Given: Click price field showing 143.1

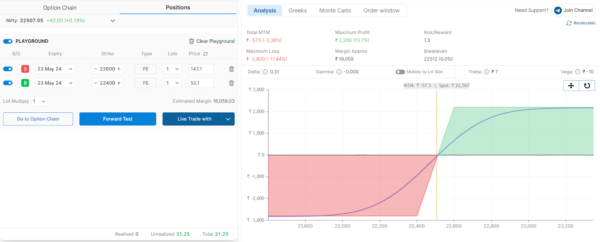Looking at the screenshot, I should point(201,69).
